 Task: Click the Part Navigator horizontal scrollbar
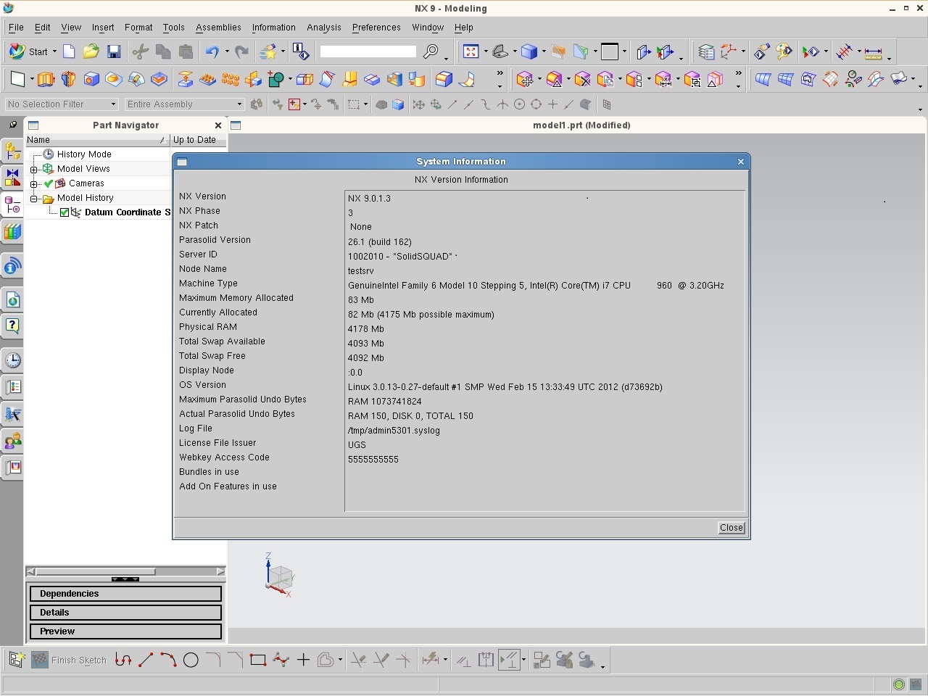point(125,572)
